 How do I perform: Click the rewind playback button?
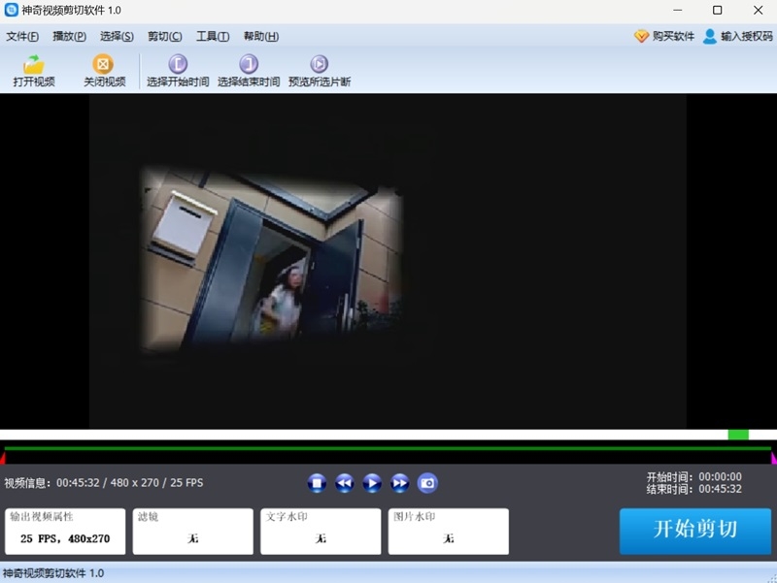click(345, 483)
